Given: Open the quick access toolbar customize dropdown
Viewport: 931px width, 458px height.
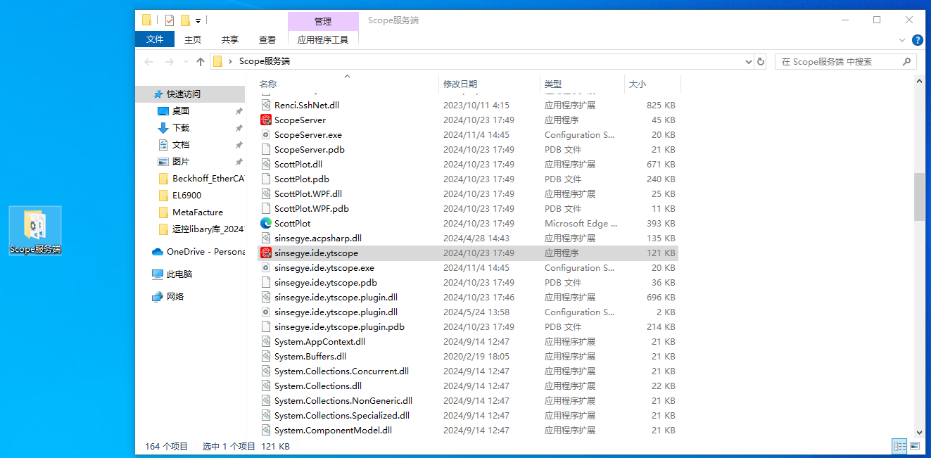Looking at the screenshot, I should (x=198, y=20).
